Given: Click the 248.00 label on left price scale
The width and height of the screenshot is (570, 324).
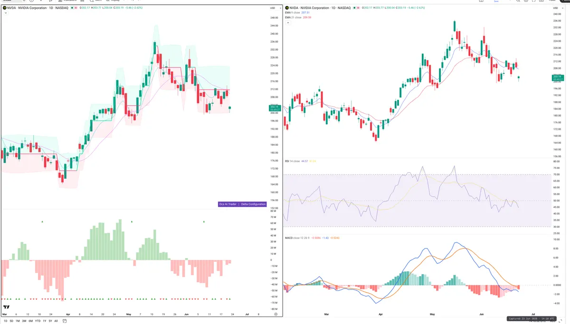Looking at the screenshot, I should [x=274, y=18].
